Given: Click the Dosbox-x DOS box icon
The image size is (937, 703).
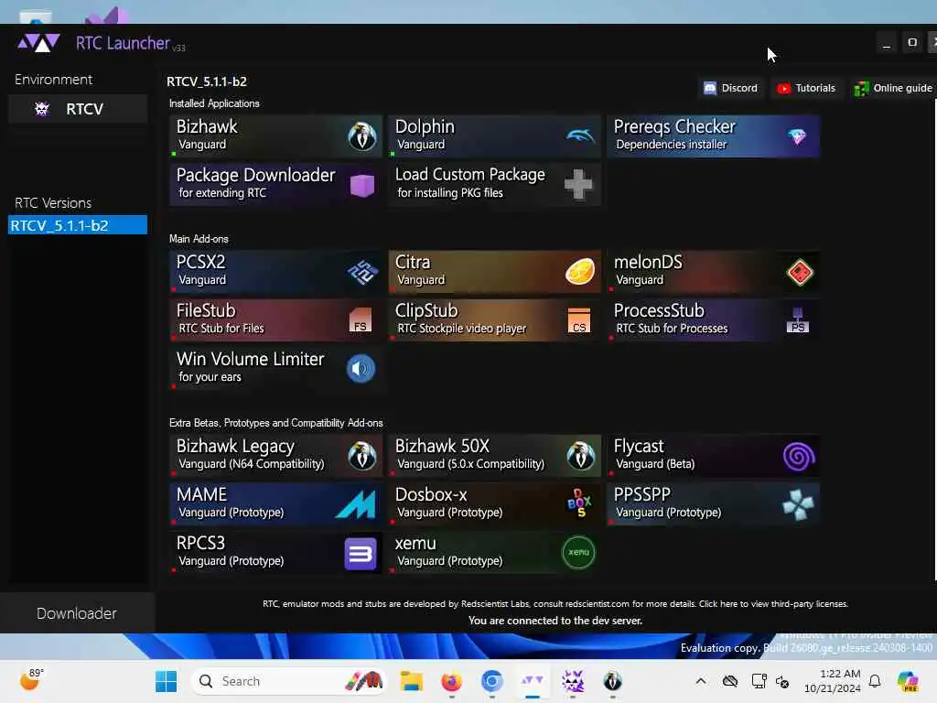Looking at the screenshot, I should click(579, 503).
